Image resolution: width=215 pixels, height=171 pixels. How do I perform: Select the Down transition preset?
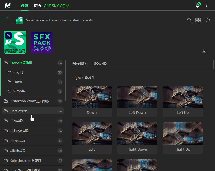pos(92,101)
